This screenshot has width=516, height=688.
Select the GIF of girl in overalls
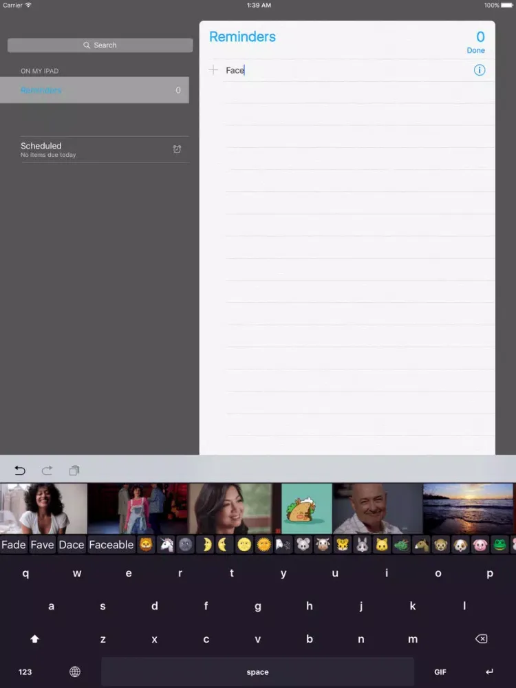[138, 508]
